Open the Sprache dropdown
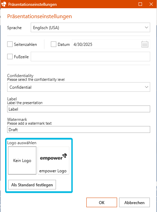This screenshot has width=157, height=212. [90, 27]
